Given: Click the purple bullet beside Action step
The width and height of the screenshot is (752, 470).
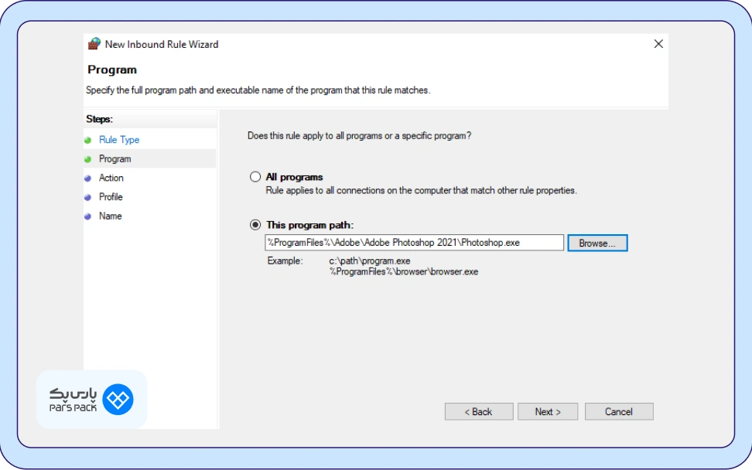Looking at the screenshot, I should point(88,179).
